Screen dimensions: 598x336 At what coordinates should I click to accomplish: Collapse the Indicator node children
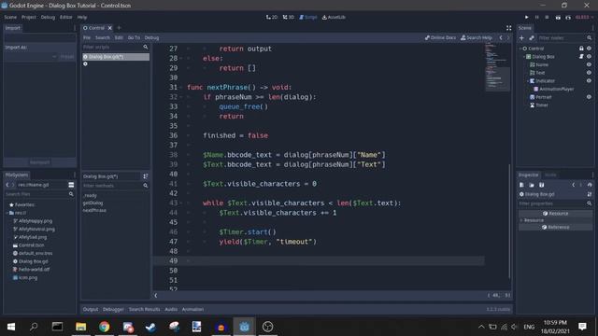coord(528,81)
